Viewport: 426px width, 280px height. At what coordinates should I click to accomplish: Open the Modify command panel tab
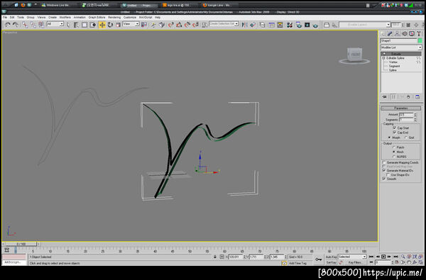pos(390,33)
